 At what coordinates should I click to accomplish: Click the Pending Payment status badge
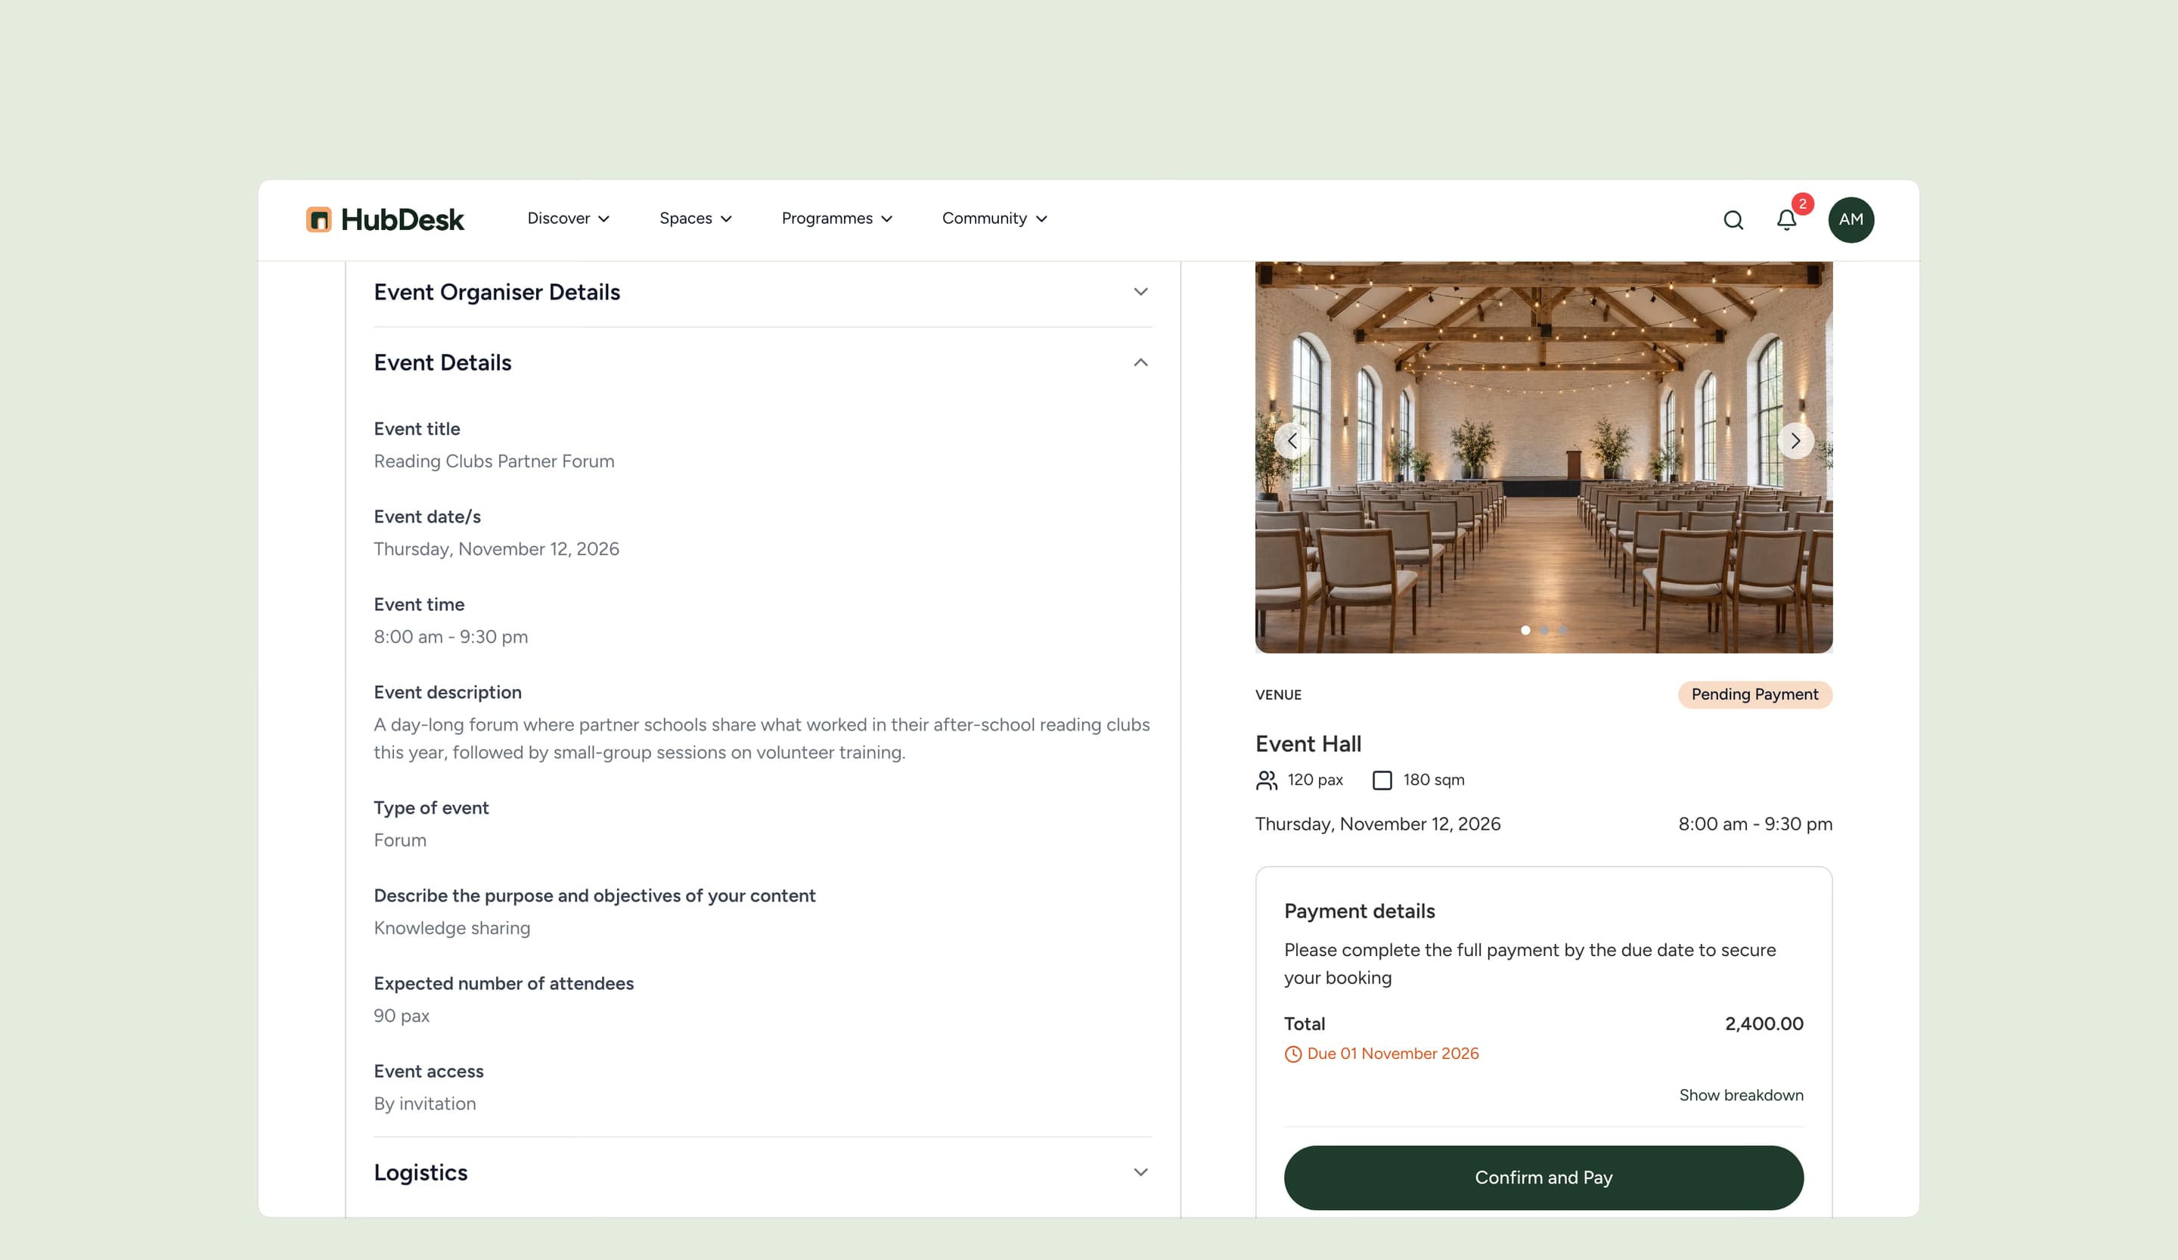[1754, 695]
